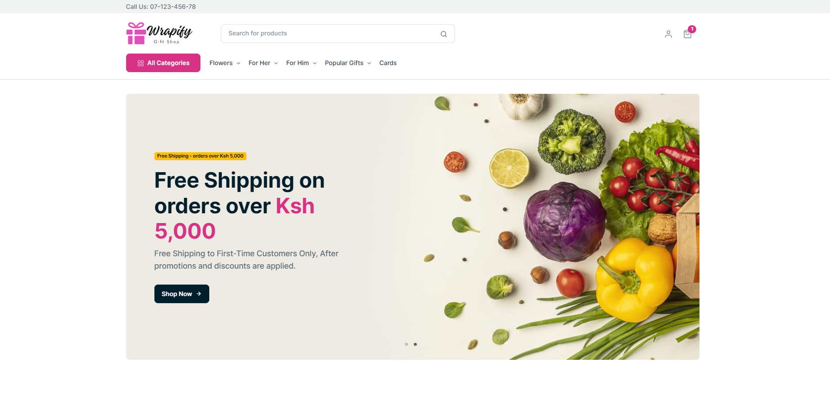
Task: Go to the Cards menu item
Action: tap(388, 63)
